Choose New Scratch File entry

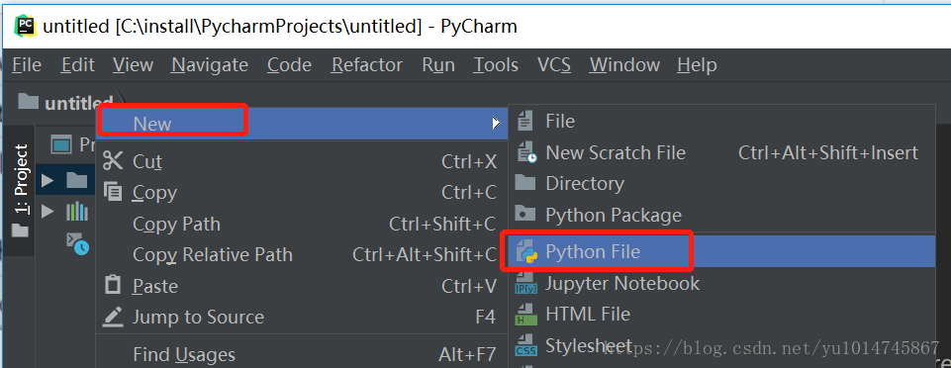(721, 152)
